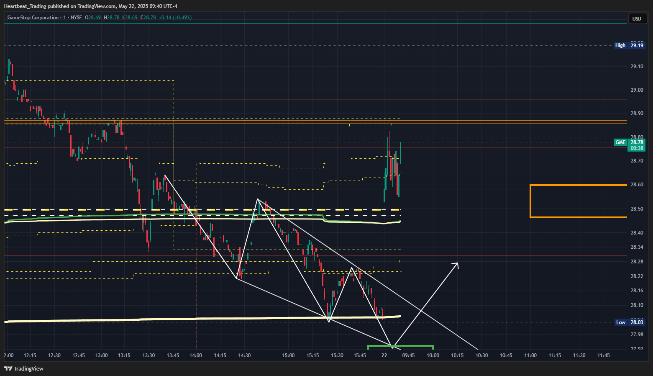Image resolution: width=653 pixels, height=376 pixels.
Task: Click the 09:45 time axis label
Action: (408, 355)
